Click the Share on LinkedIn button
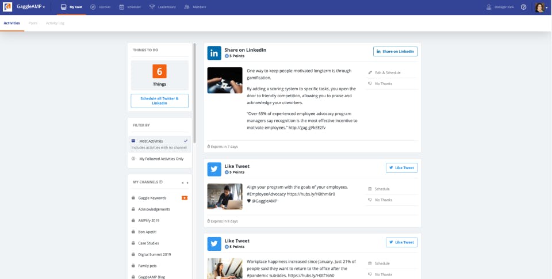This screenshot has height=279, width=552. [x=396, y=51]
